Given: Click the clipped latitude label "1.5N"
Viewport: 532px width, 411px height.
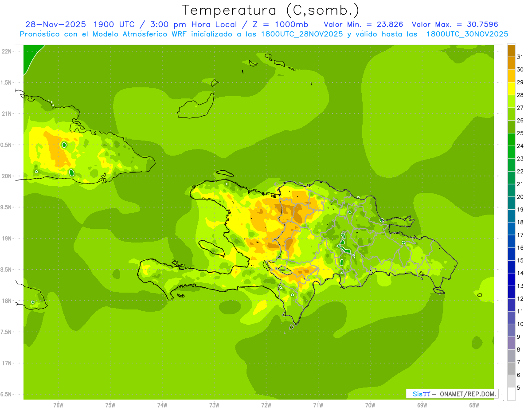Looking at the screenshot, I should 7,82.
